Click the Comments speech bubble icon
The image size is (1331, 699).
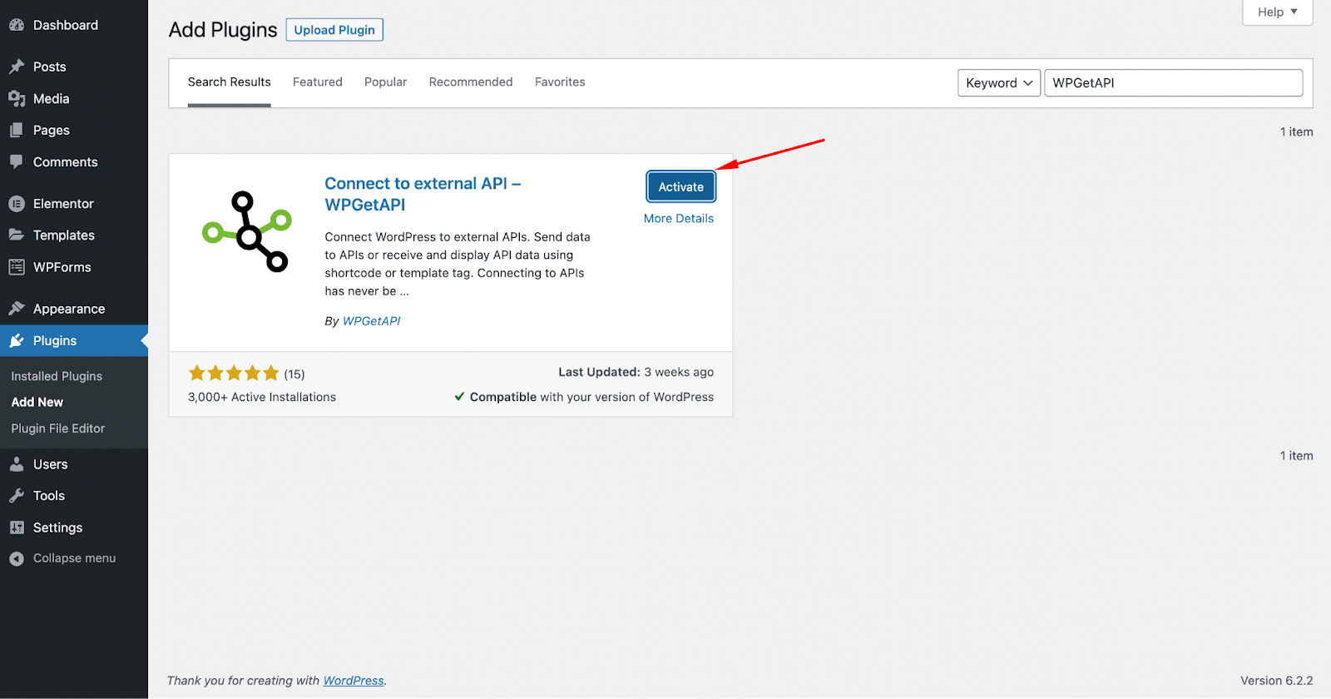(17, 161)
